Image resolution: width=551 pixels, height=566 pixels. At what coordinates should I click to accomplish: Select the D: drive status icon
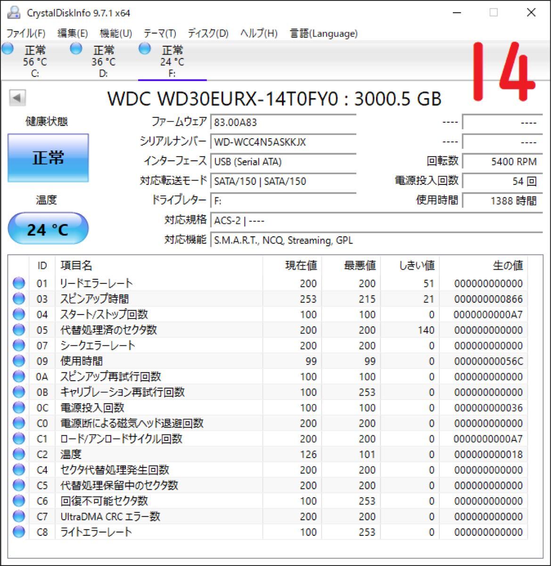tap(76, 48)
